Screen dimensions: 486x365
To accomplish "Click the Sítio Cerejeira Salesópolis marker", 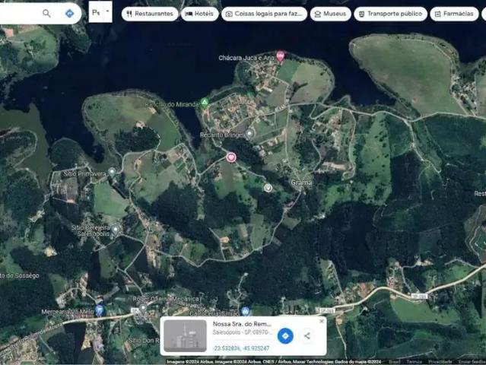I will 116,227.
